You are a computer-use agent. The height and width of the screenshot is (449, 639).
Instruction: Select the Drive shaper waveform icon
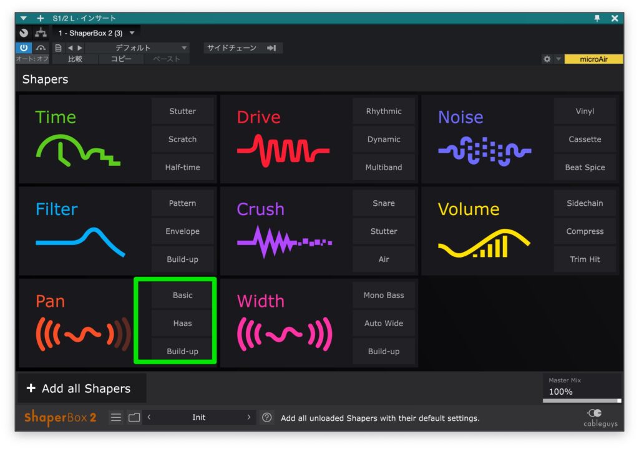click(283, 151)
